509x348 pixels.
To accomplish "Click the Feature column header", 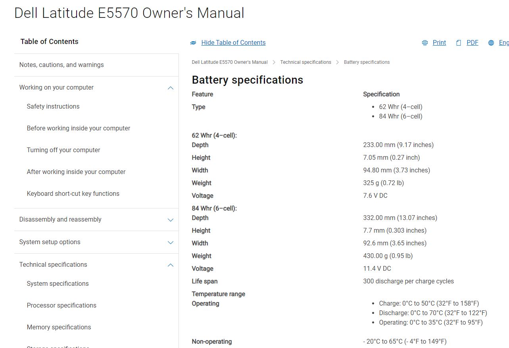I will pos(202,94).
